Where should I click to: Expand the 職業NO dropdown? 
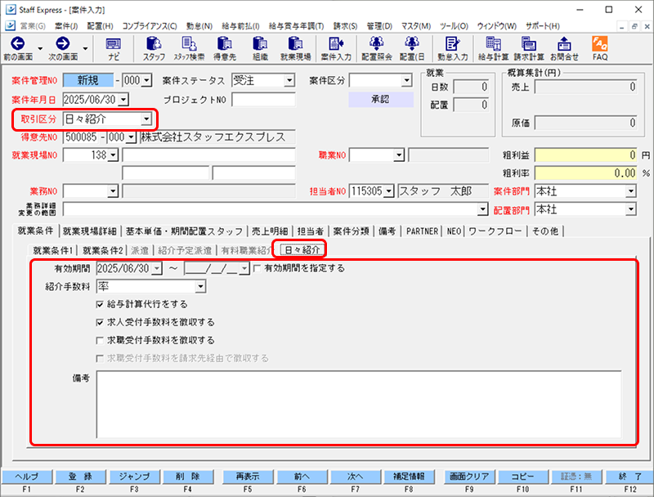coord(399,155)
